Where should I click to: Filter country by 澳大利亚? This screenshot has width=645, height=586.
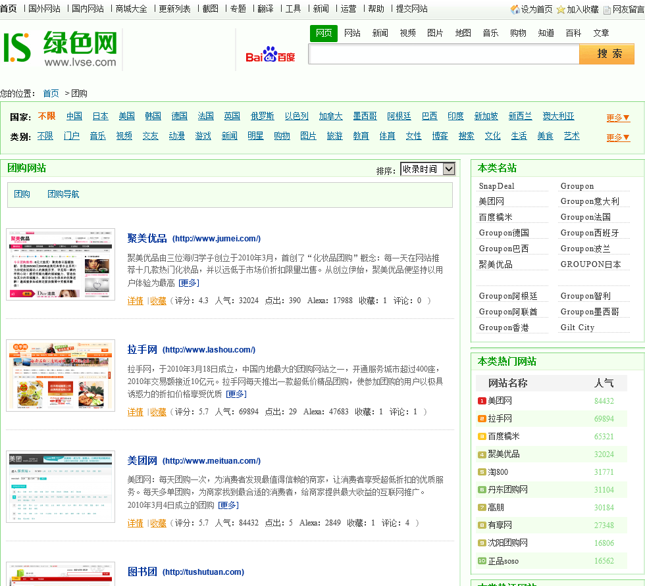point(558,116)
